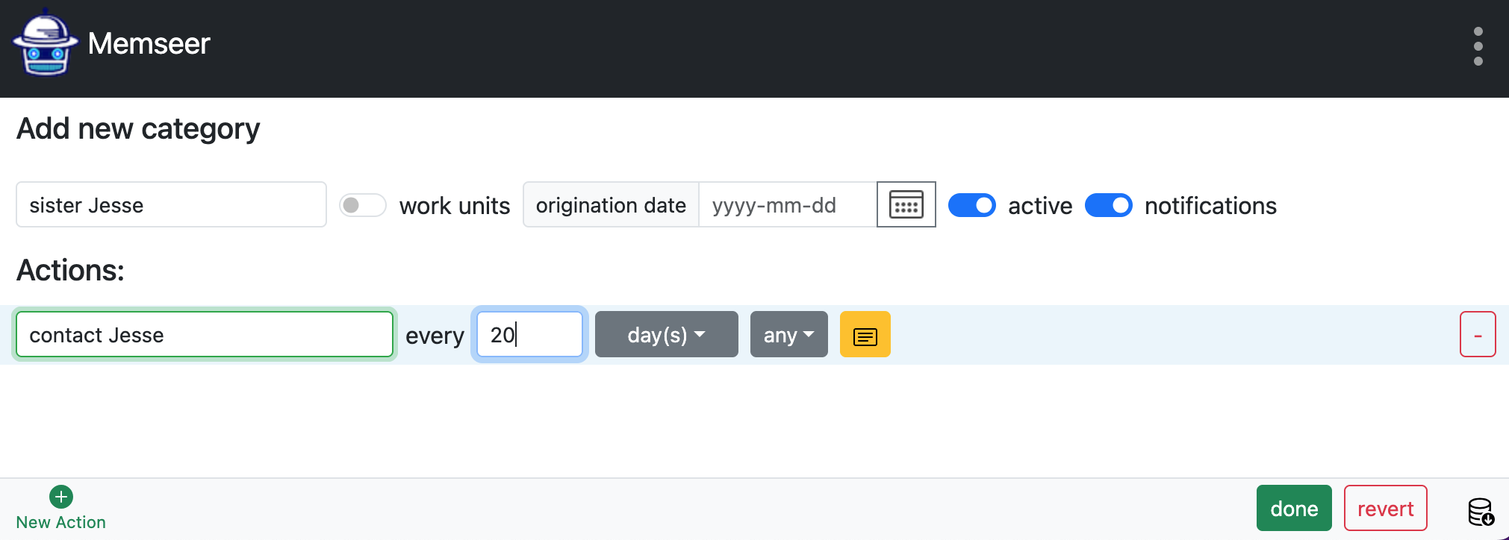Open the three-dot overflow menu
Image resolution: width=1509 pixels, height=540 pixels.
pyautogui.click(x=1478, y=46)
